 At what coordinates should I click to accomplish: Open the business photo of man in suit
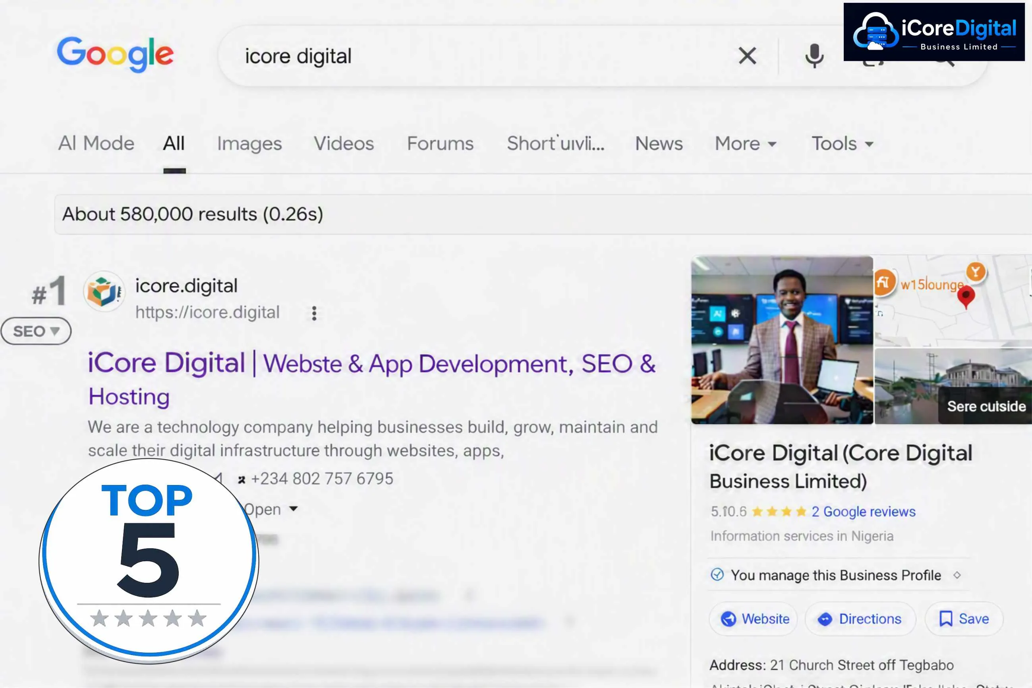coord(782,340)
